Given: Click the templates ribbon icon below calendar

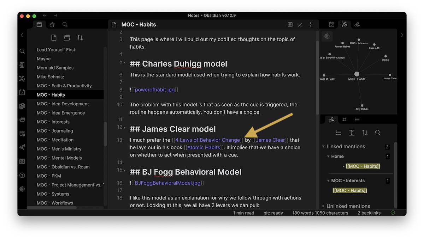Looking at the screenshot, I should [22, 106].
